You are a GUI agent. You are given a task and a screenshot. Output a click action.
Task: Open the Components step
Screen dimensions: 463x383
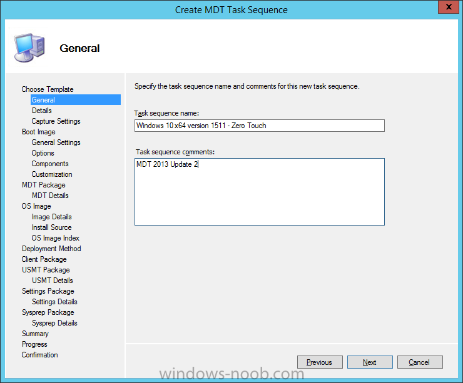point(50,164)
